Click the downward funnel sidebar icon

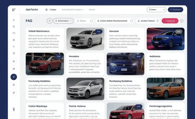14,47
